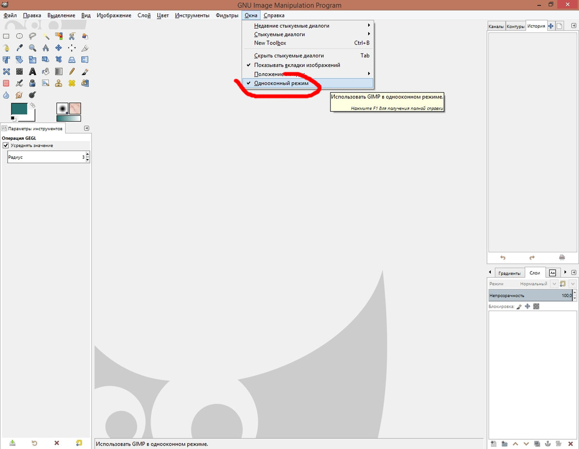Screen dimensions: 579x449
Task: Pick the Fuzzy Select magic wand
Action: pyautogui.click(x=45, y=36)
